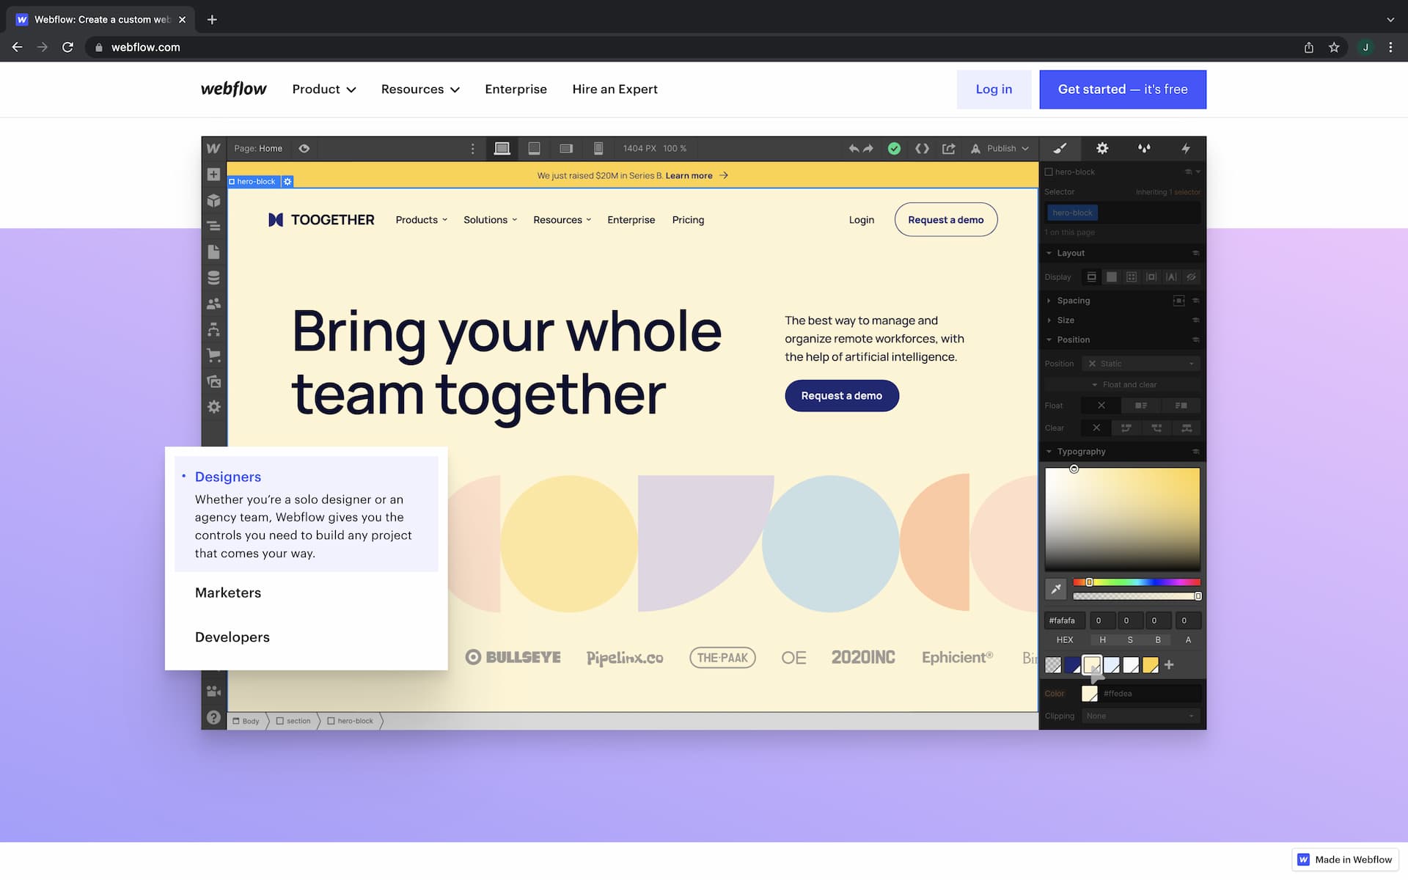Collapse the Typography section
1408x880 pixels.
1081,452
